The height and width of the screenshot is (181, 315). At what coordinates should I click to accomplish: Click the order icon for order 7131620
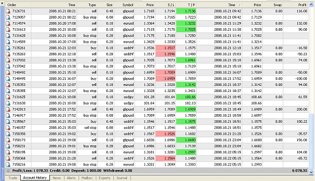click(8, 36)
